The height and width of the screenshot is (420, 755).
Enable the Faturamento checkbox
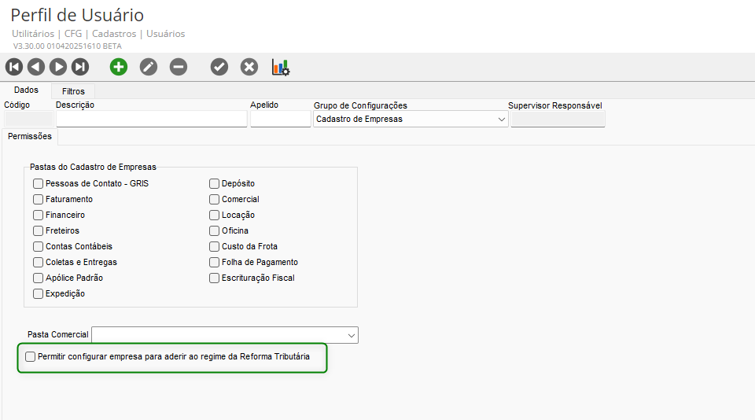[39, 200]
